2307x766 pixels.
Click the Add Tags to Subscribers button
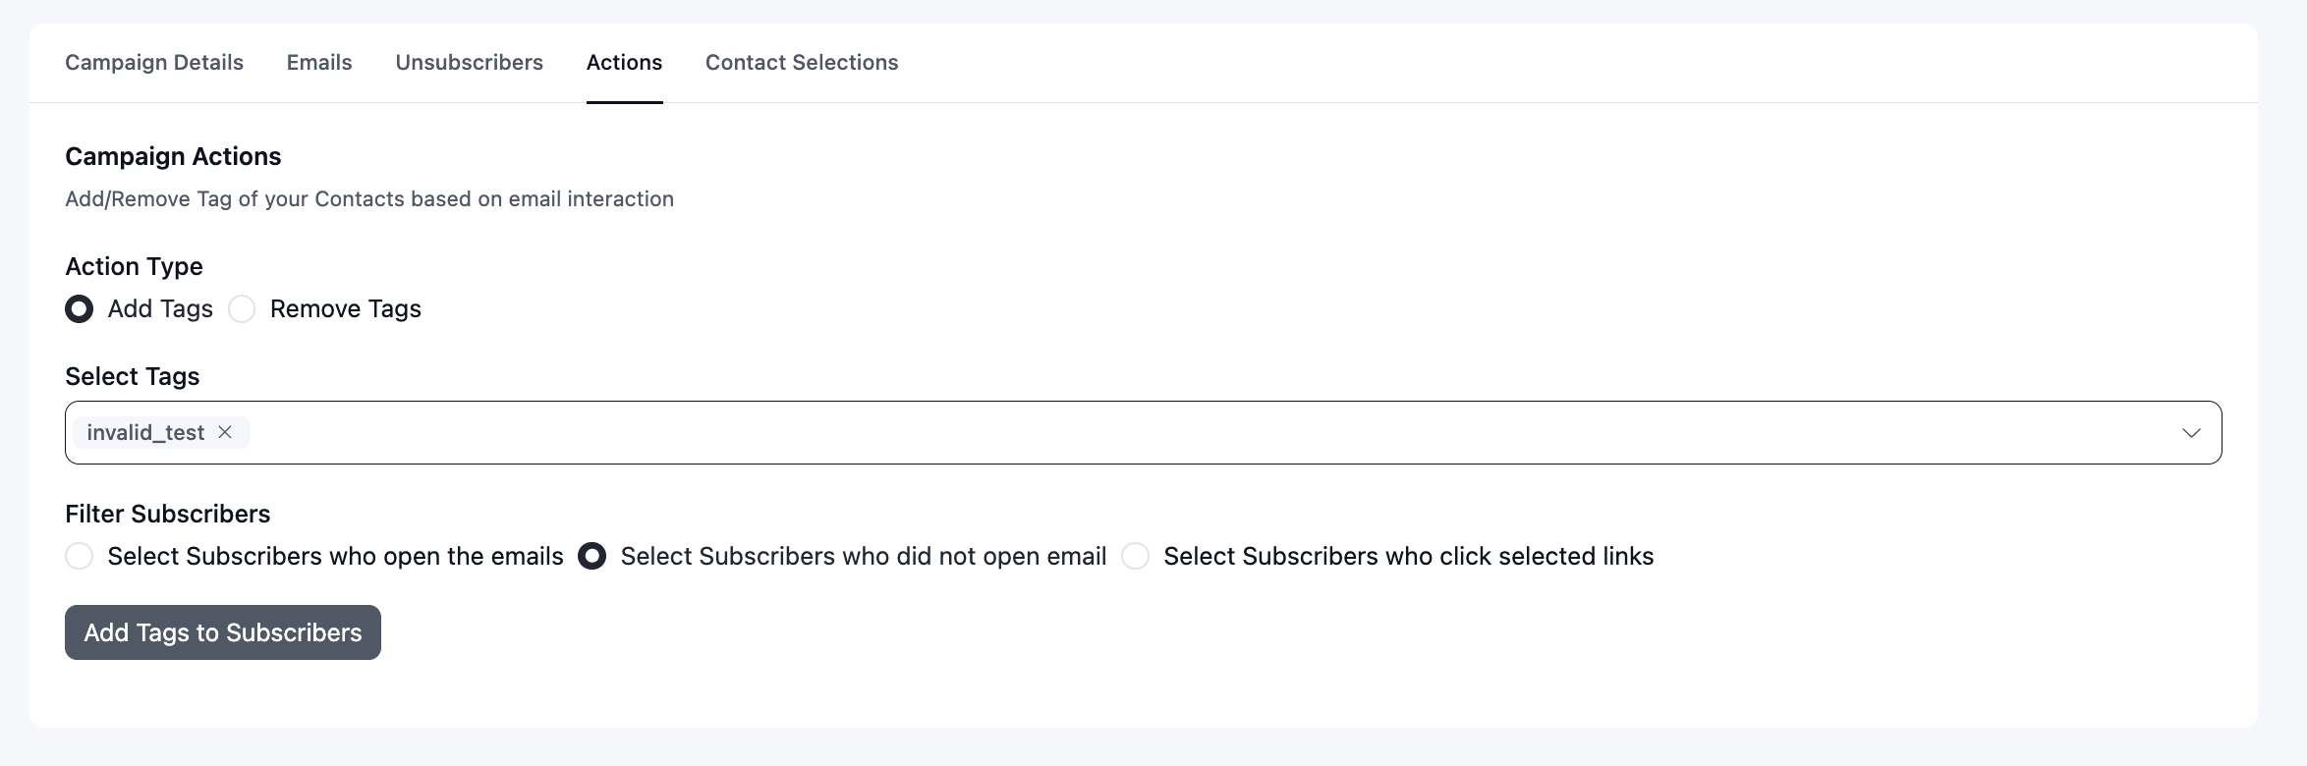[x=223, y=632]
